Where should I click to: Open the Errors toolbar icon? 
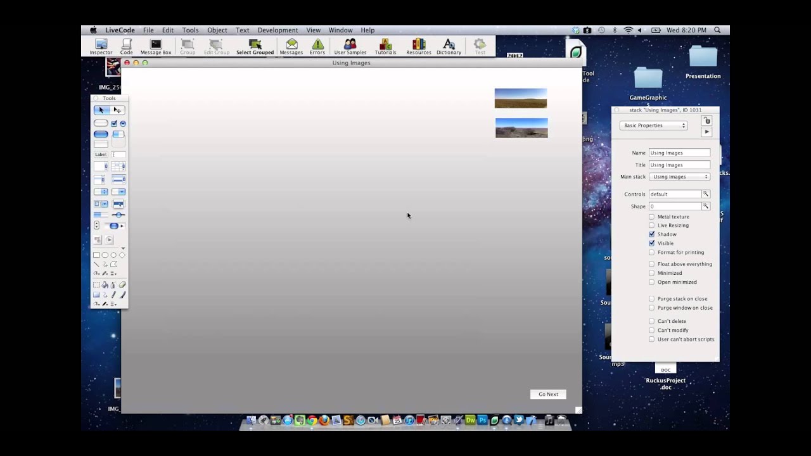click(x=317, y=46)
